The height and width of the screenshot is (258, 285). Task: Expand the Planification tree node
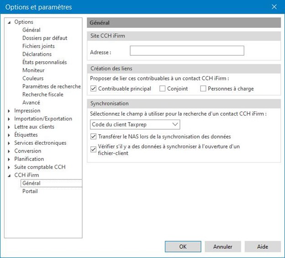[x=9, y=159]
